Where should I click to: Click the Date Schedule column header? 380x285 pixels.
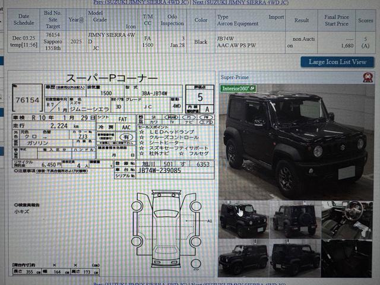tap(24, 20)
